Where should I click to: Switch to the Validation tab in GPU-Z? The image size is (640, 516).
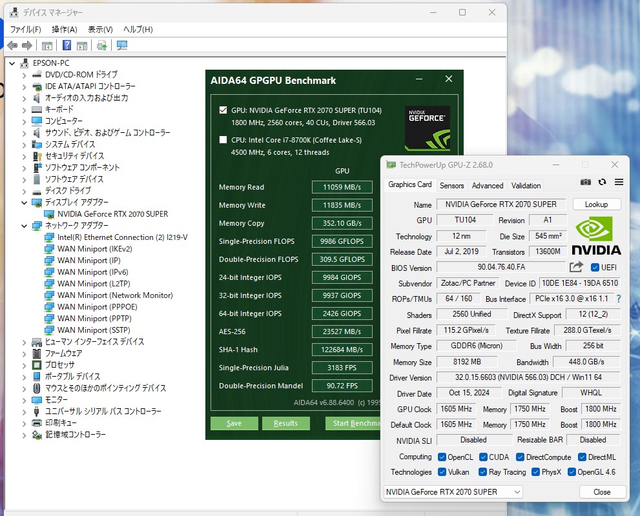pos(526,186)
